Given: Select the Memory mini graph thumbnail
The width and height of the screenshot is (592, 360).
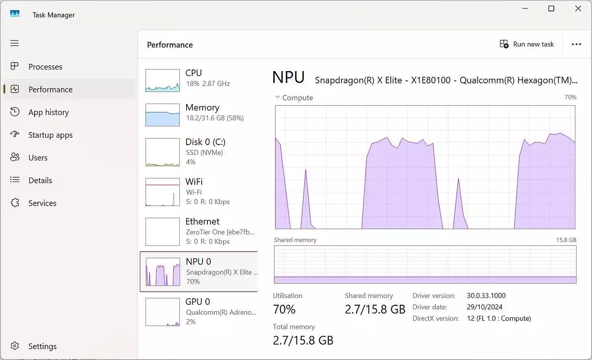Looking at the screenshot, I should [163, 115].
